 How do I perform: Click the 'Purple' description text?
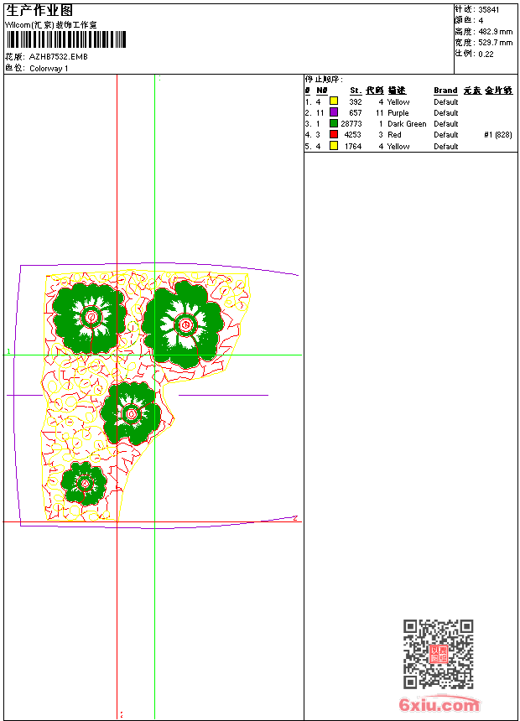(x=398, y=113)
